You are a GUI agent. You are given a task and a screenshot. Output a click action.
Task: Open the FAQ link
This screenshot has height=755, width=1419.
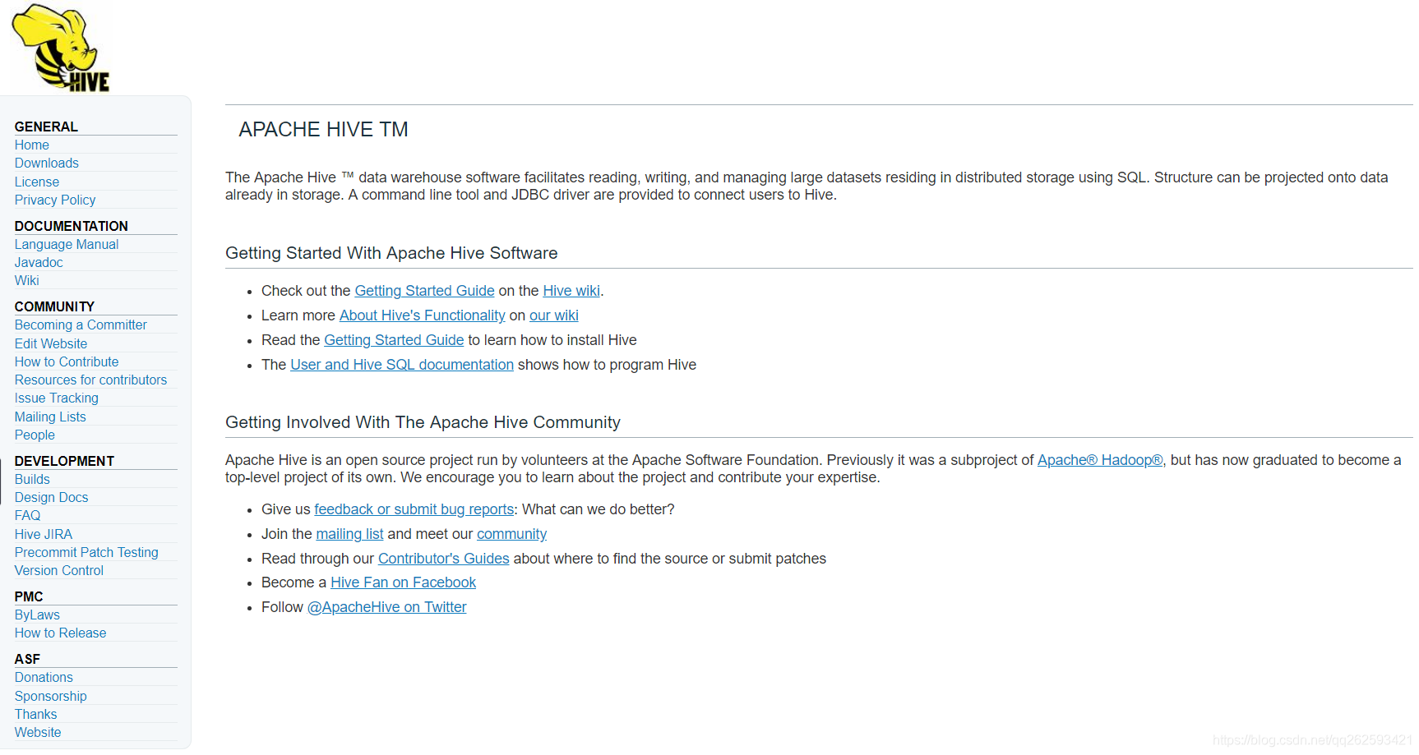[27, 515]
